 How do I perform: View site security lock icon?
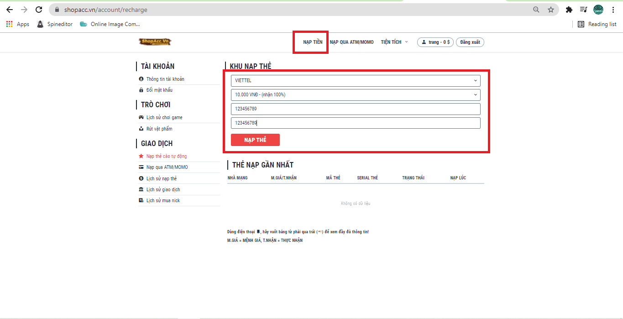(57, 10)
